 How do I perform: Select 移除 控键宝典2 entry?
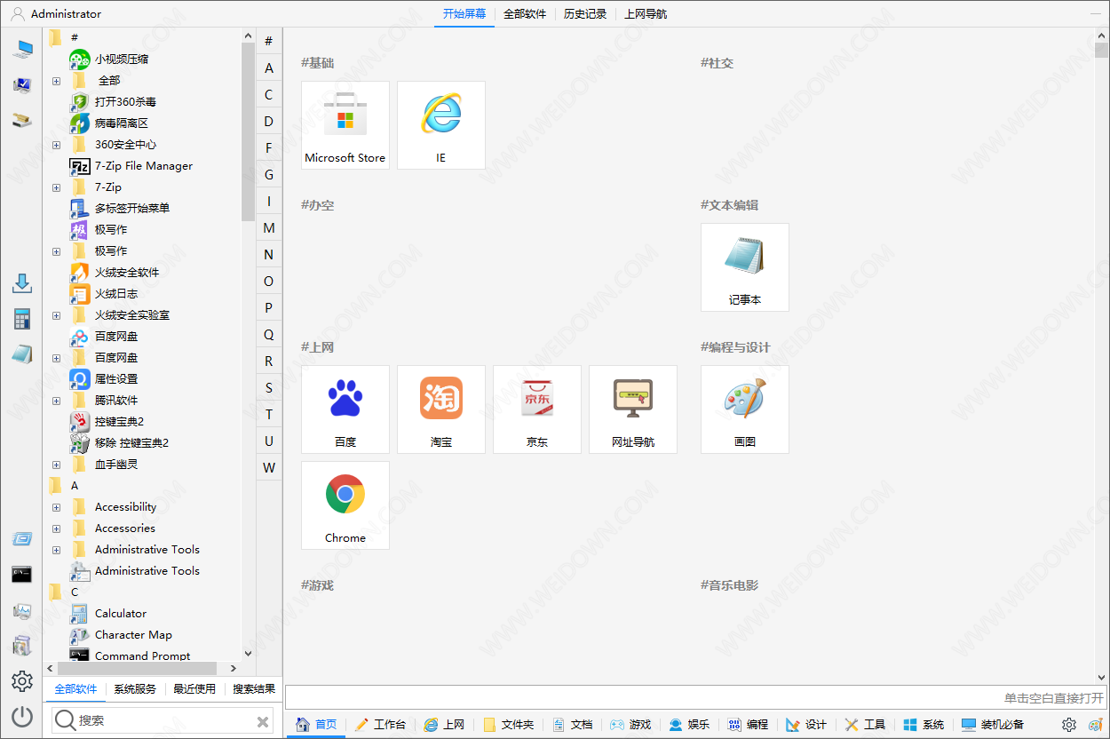(119, 443)
